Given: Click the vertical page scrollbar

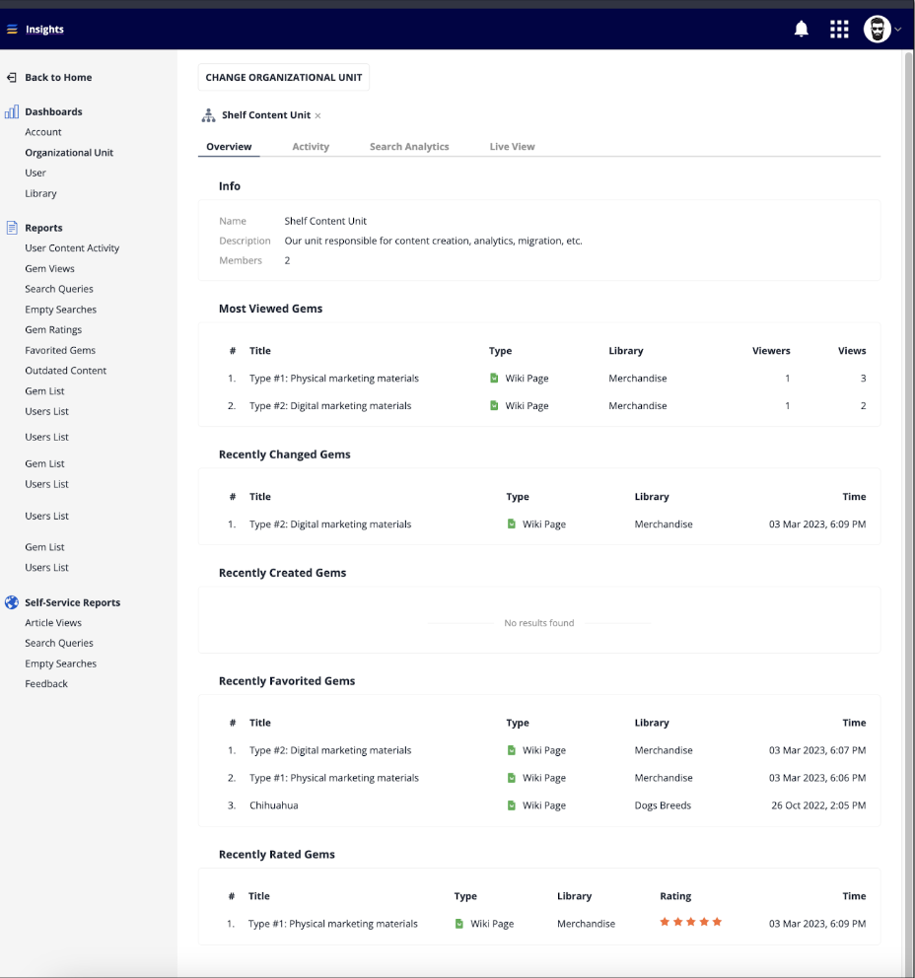Looking at the screenshot, I should click(x=909, y=512).
